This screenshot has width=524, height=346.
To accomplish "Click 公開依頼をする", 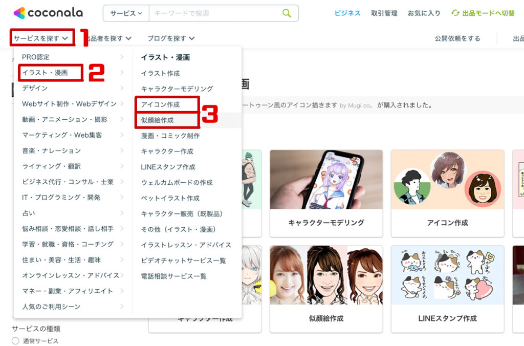I will pos(457,38).
